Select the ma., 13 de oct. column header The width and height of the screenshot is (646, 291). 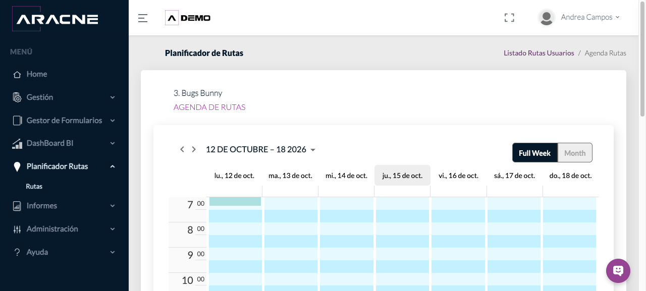290,176
